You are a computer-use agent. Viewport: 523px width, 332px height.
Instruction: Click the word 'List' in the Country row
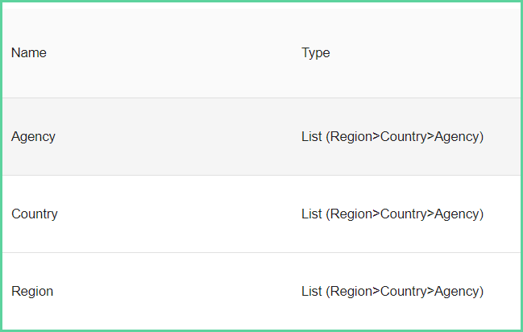click(312, 214)
